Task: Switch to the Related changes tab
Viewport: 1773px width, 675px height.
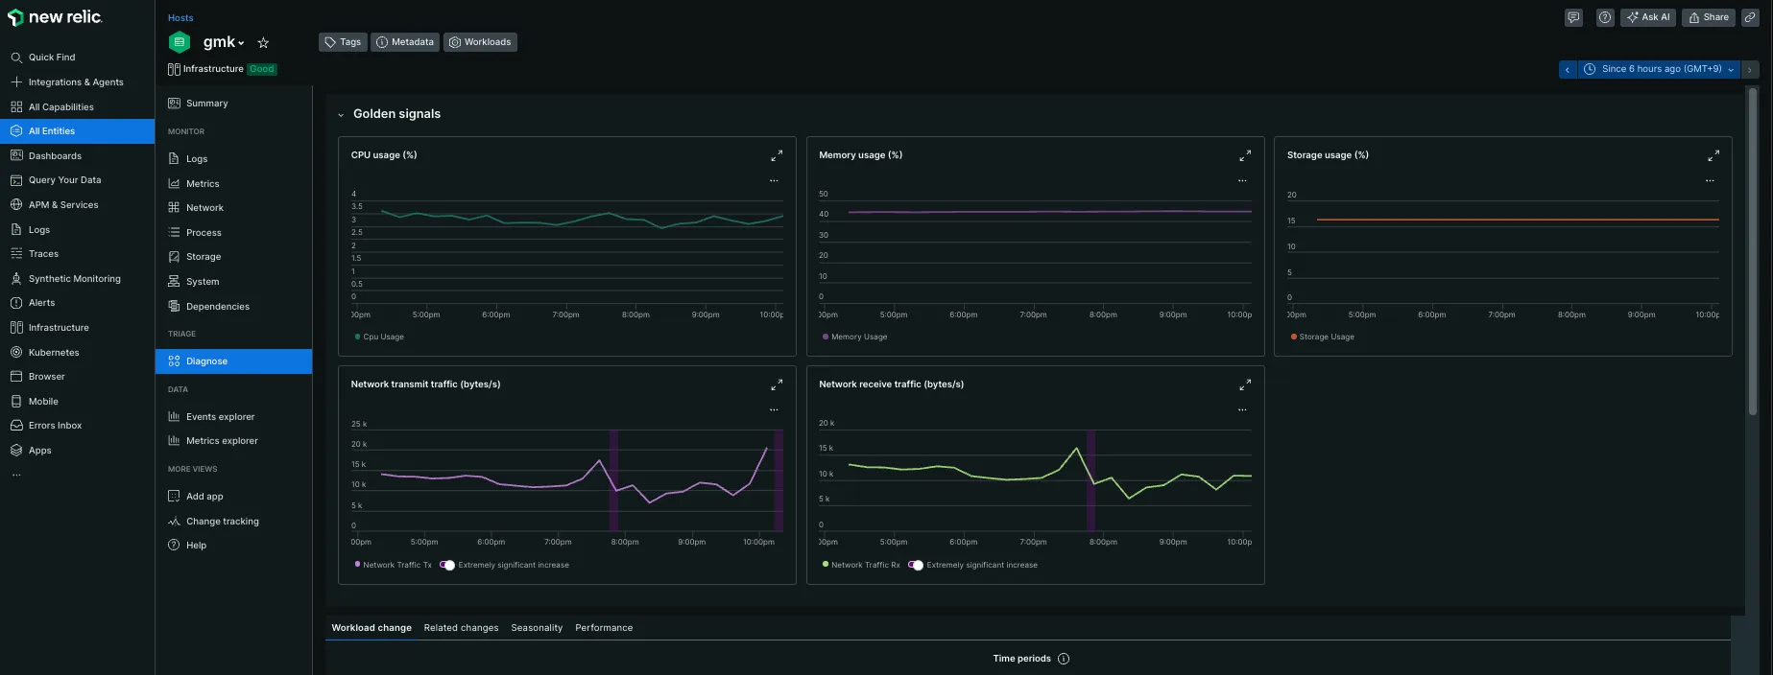Action: [x=461, y=628]
